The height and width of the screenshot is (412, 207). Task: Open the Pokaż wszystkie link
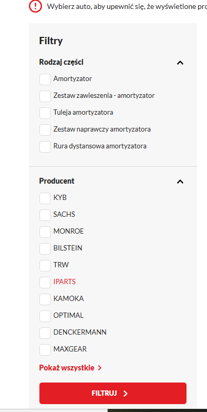point(70,368)
